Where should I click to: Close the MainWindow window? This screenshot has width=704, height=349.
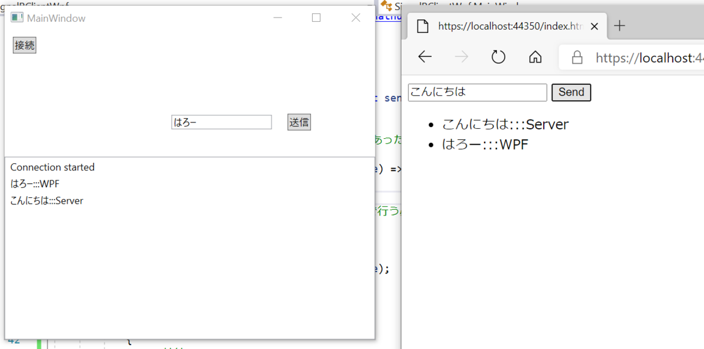tap(356, 18)
